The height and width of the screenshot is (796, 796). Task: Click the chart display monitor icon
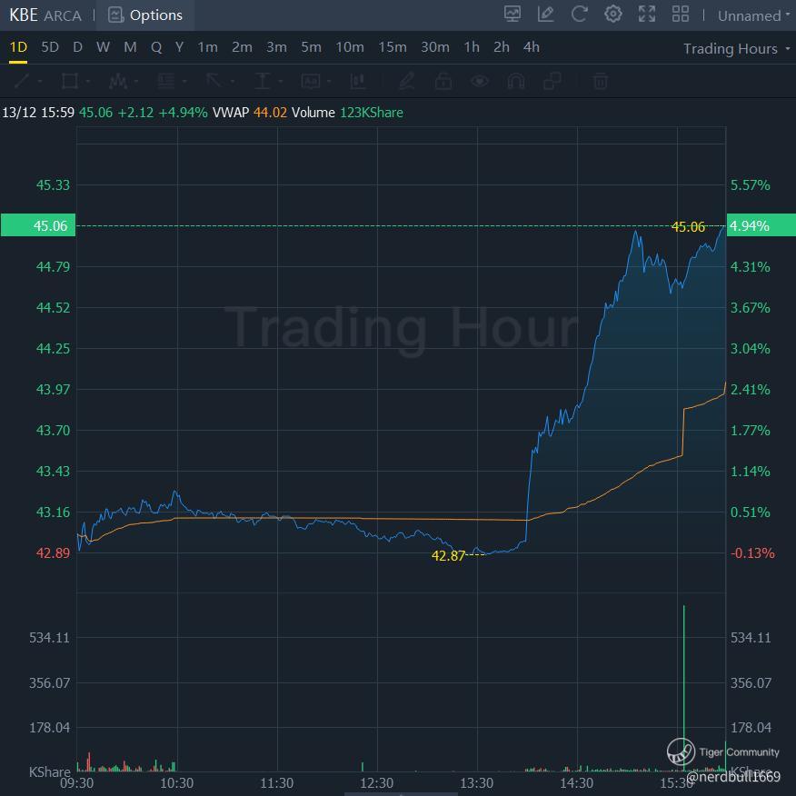pos(512,15)
